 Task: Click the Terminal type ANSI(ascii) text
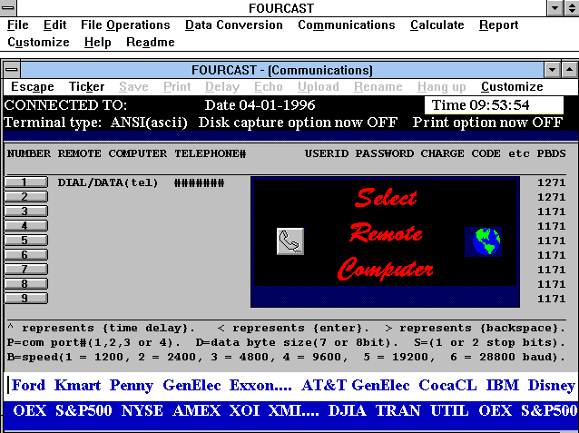click(x=95, y=123)
